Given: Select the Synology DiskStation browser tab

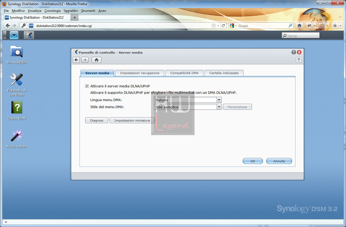Looking at the screenshot, I should [37, 17].
